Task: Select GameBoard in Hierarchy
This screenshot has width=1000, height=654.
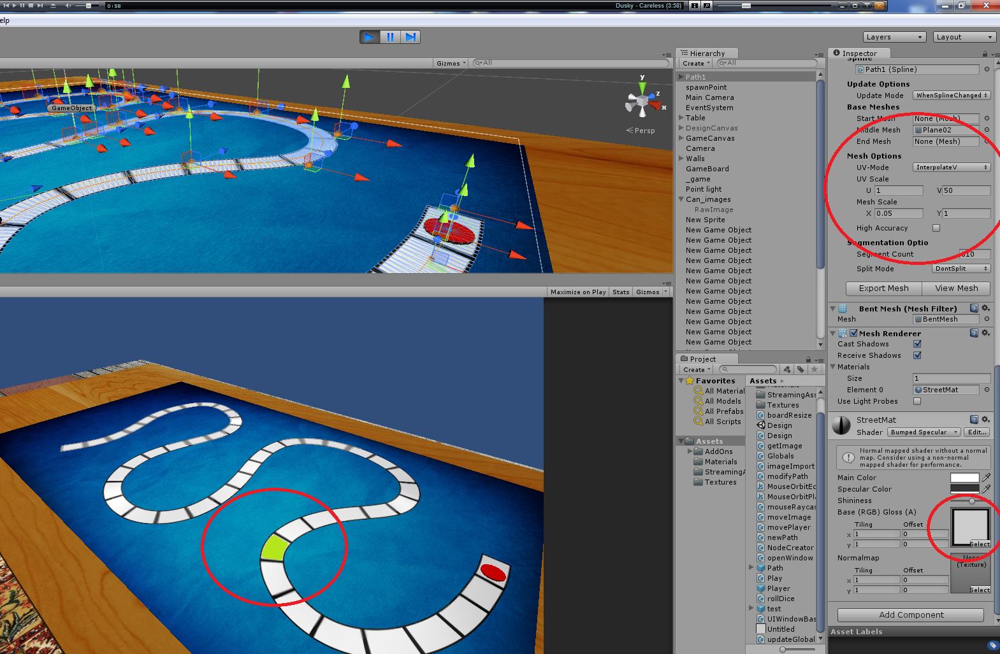Action: tap(707, 169)
